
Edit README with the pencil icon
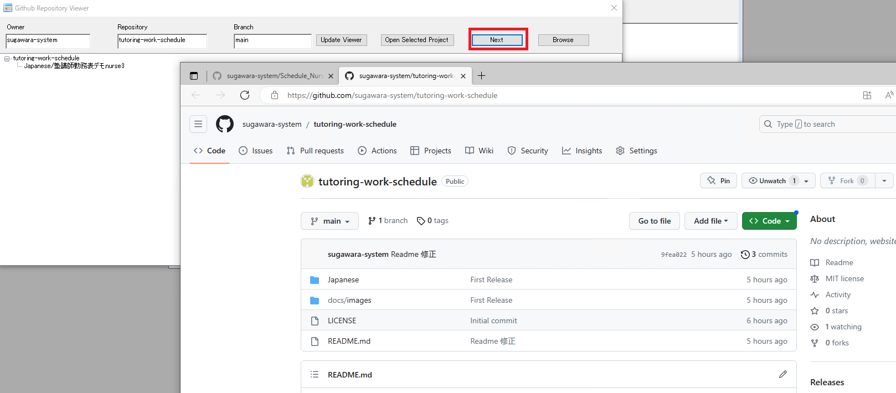pos(783,374)
